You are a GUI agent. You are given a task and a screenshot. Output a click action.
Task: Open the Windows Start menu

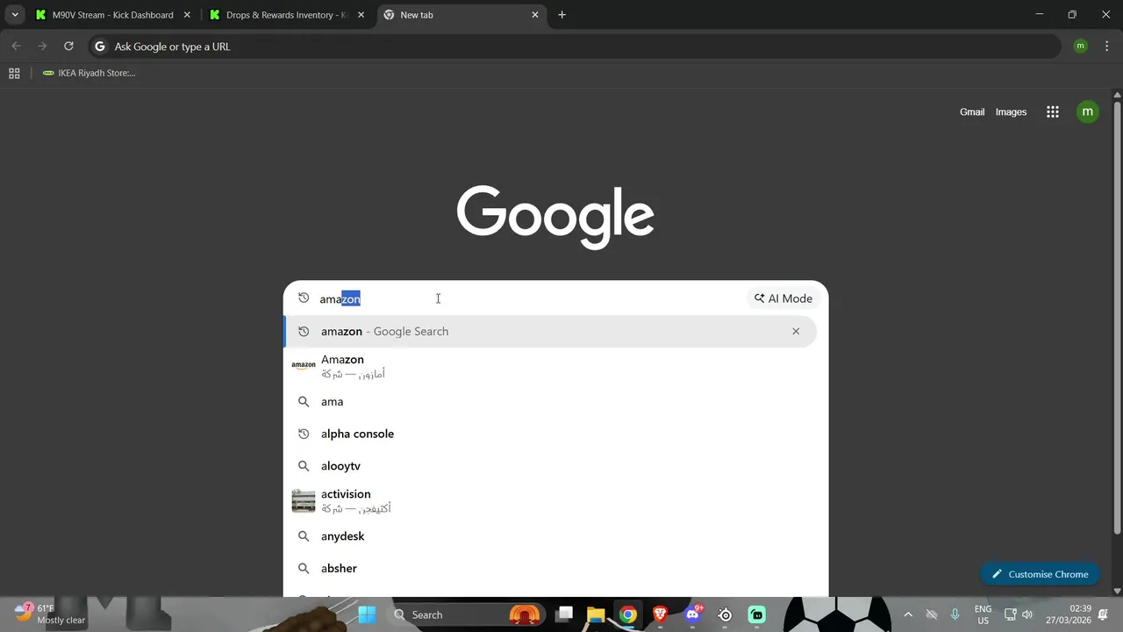[367, 614]
